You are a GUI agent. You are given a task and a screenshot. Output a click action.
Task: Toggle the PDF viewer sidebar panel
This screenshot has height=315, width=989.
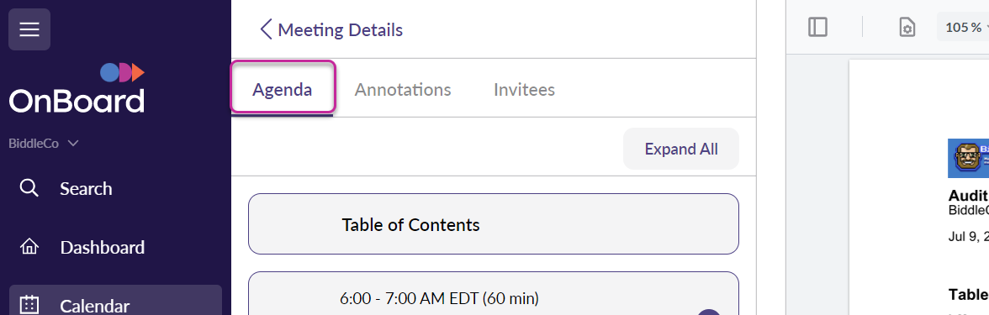pyautogui.click(x=817, y=27)
